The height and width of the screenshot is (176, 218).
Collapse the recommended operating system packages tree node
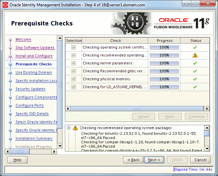pyautogui.click(x=68, y=128)
